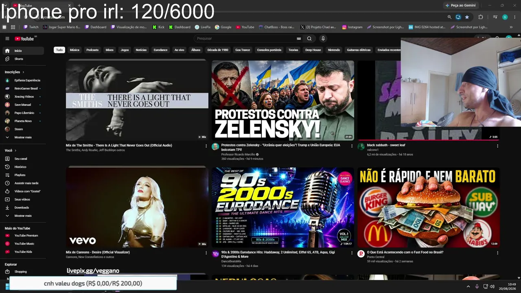521x293 pixels.
Task: Open YouTube Kids in sidebar
Action: [x=24, y=252]
